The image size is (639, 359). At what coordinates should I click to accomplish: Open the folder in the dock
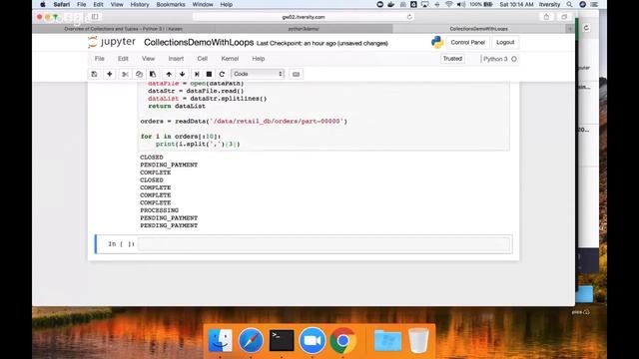tap(387, 340)
